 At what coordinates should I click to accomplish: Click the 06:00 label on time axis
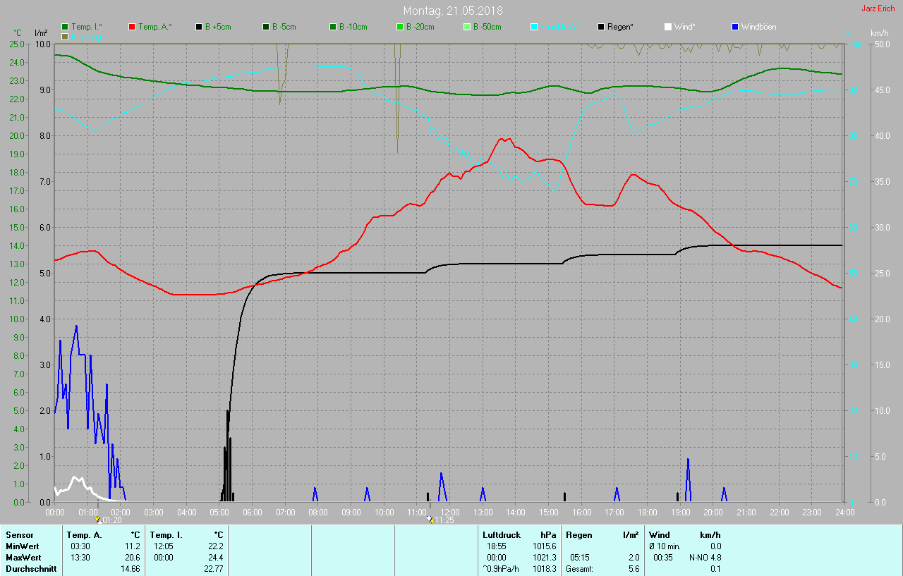pyautogui.click(x=252, y=512)
